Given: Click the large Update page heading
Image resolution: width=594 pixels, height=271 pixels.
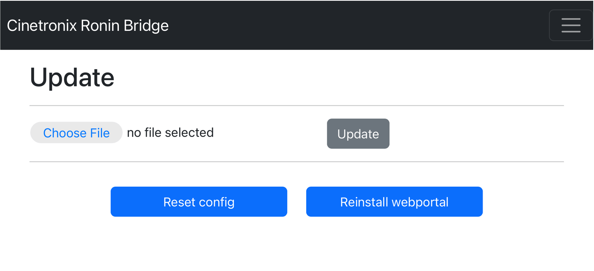Looking at the screenshot, I should [x=72, y=77].
